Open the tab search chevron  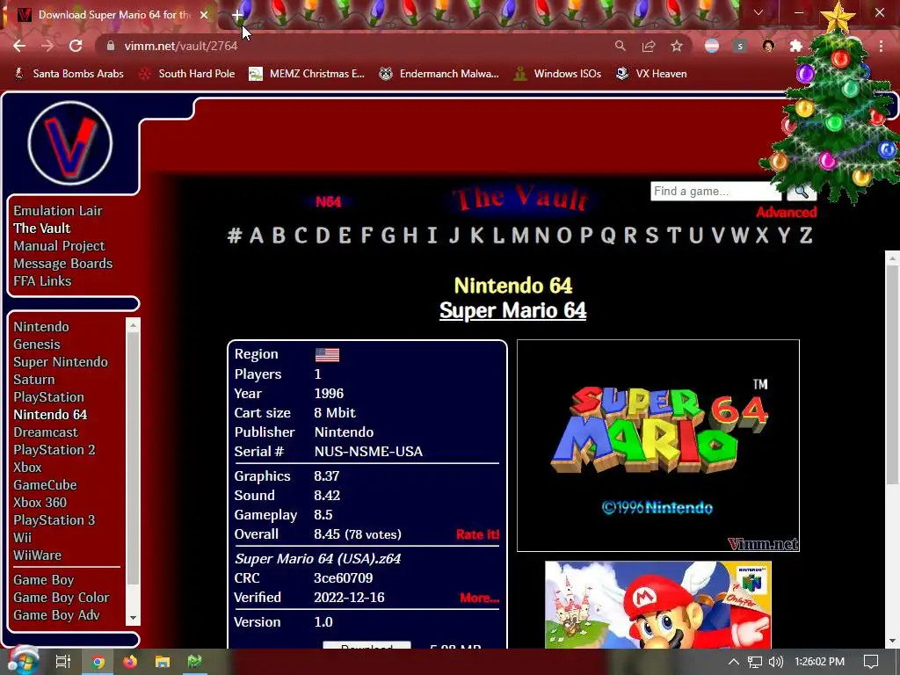click(758, 12)
